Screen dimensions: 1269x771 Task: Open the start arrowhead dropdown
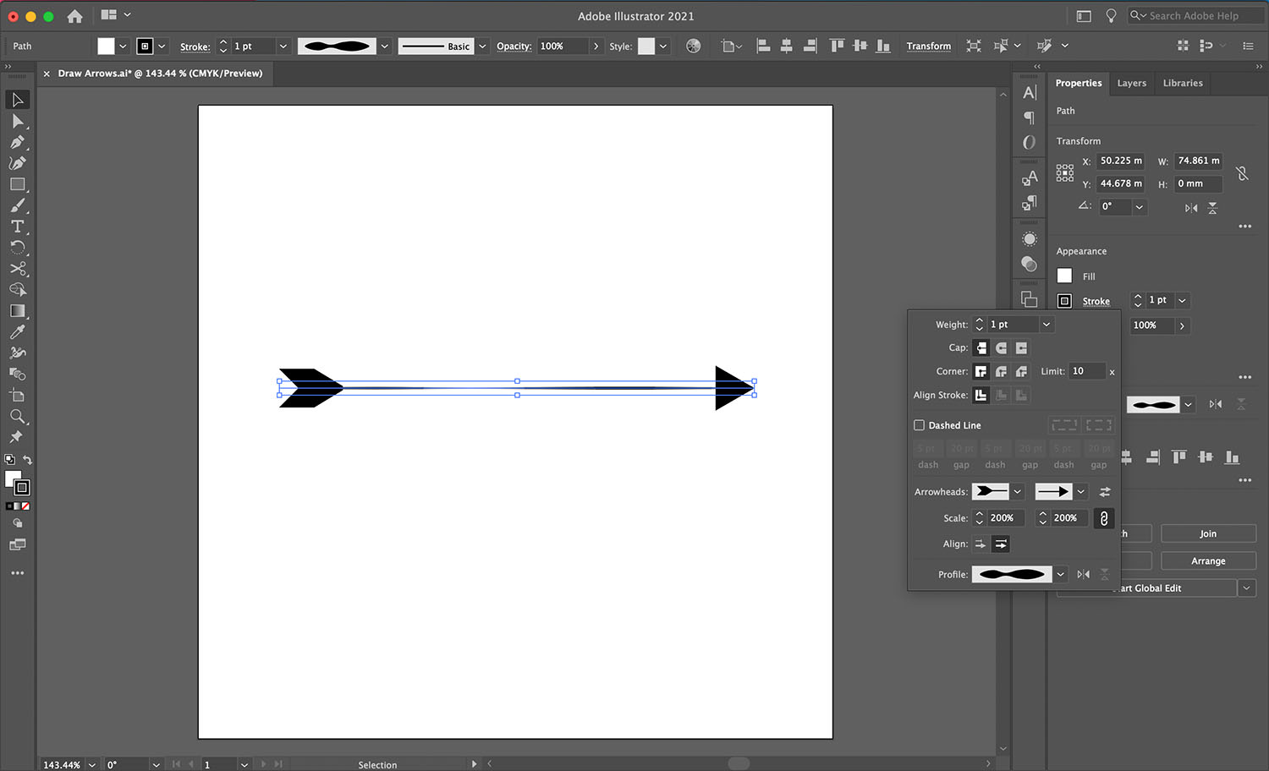(1018, 491)
